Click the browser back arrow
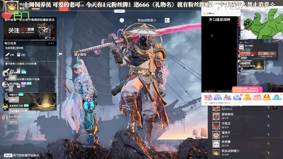The width and height of the screenshot is (283, 159). [206, 8]
